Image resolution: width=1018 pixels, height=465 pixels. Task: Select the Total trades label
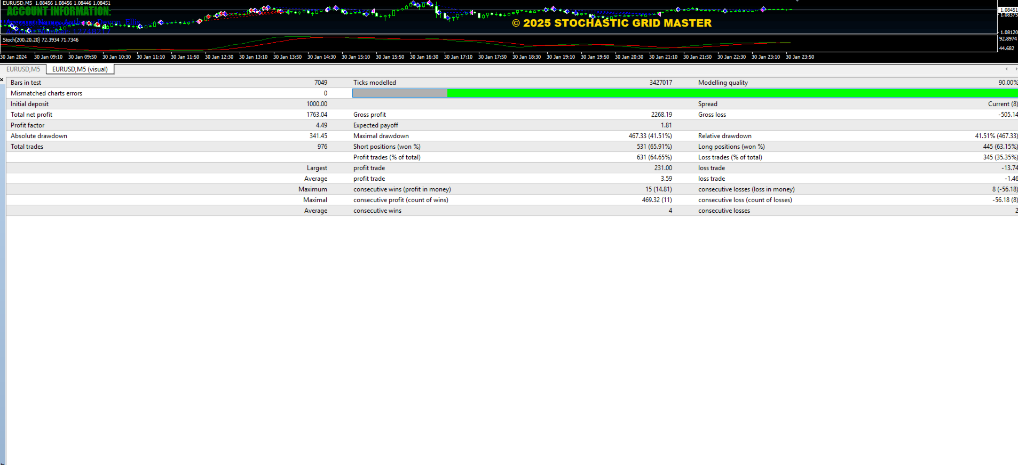[x=27, y=147]
